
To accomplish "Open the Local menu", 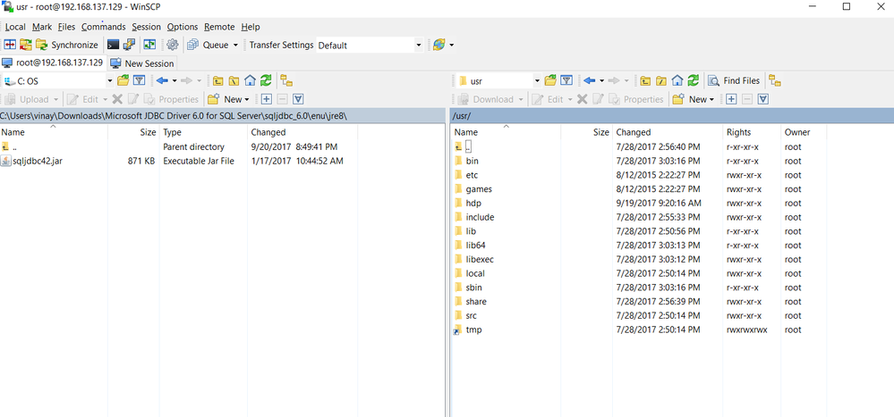I will point(15,27).
